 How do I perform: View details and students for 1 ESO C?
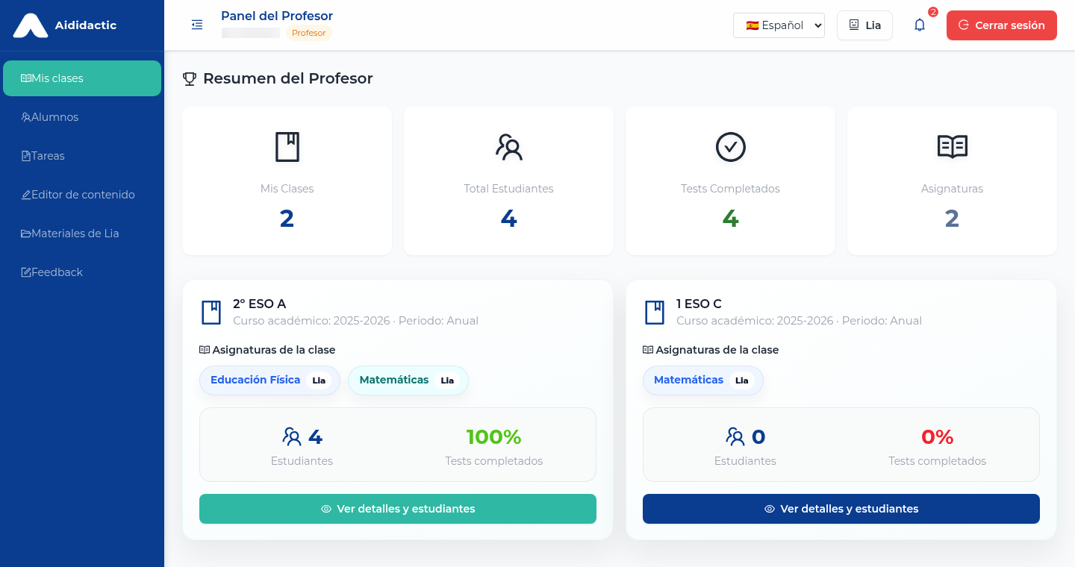[x=841, y=509]
